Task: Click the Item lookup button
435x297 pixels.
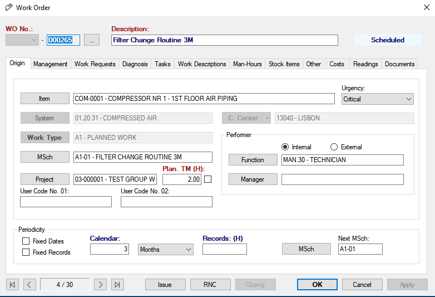Action: coord(45,99)
